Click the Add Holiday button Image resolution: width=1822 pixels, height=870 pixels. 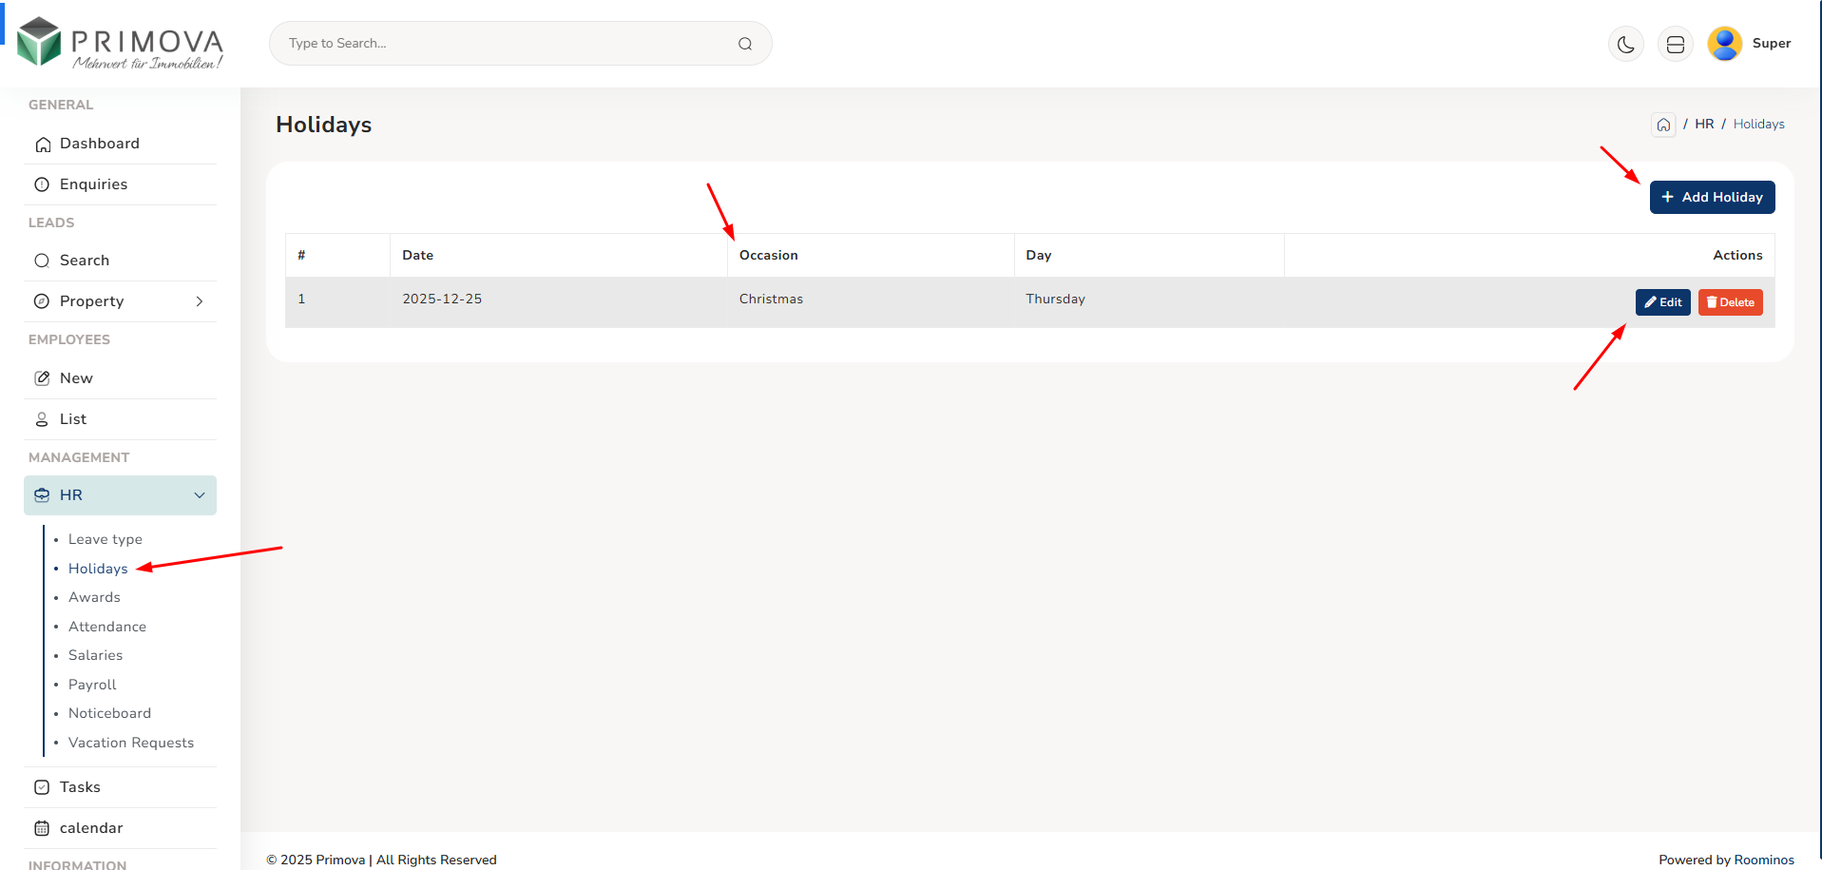[x=1712, y=197]
